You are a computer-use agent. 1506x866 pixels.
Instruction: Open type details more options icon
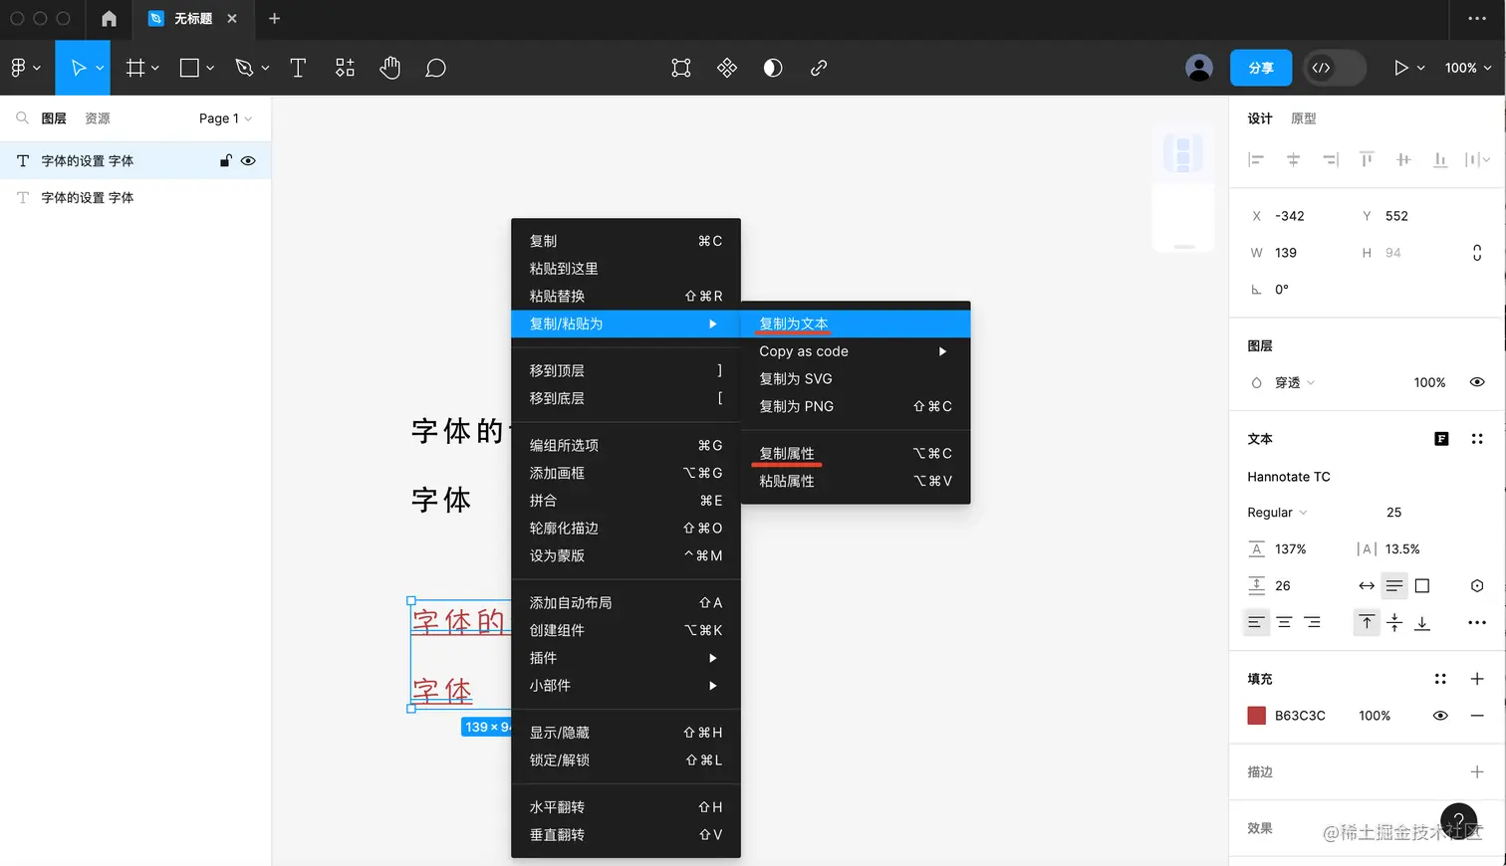click(1477, 622)
